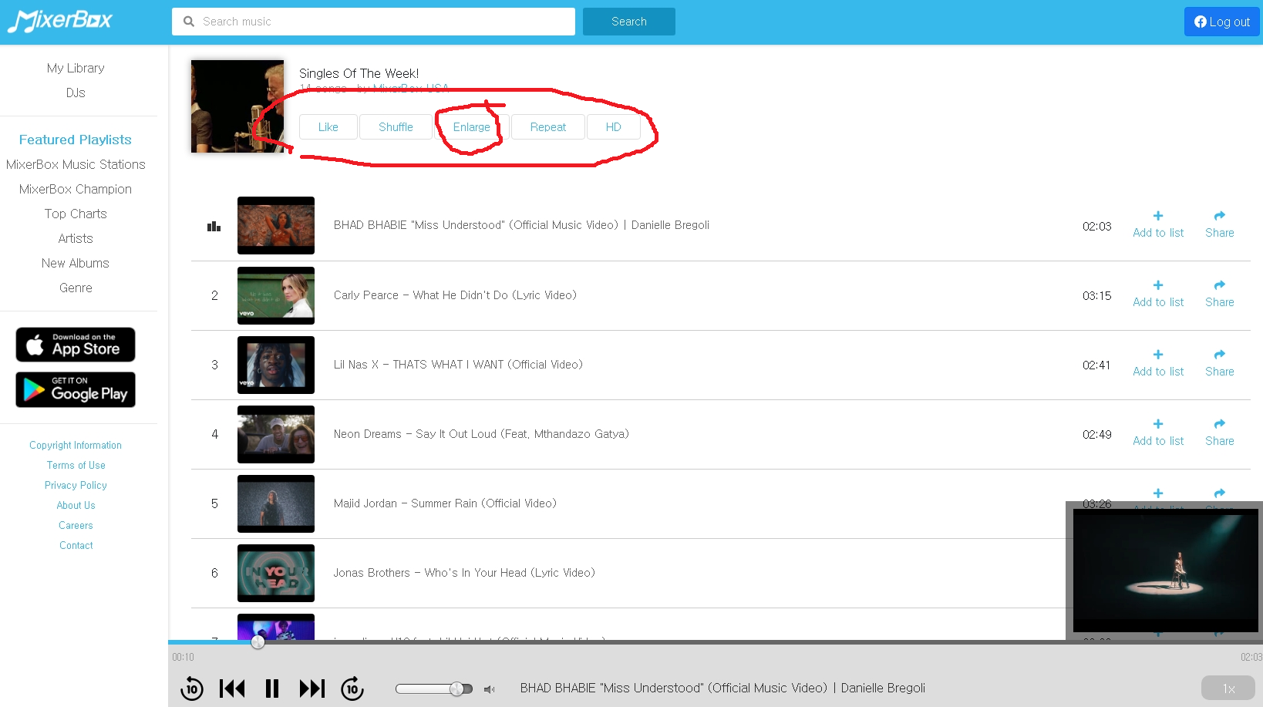Click the MixerBox logo
Viewport: 1263px width, 707px height.
coord(60,21)
